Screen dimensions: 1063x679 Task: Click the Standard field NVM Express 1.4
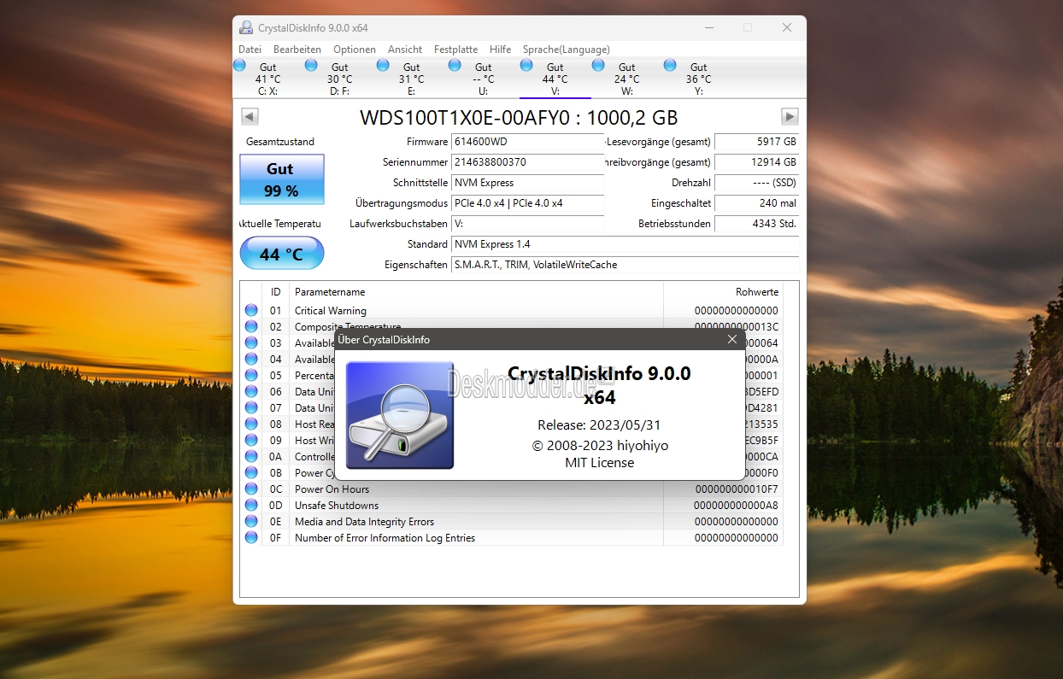pyautogui.click(x=625, y=244)
